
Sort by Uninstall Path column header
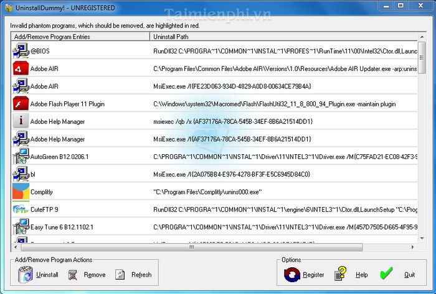[283, 37]
